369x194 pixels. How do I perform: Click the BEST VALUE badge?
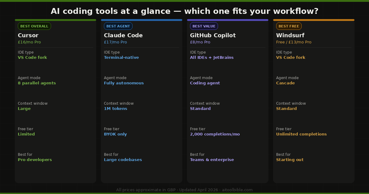[204, 26]
